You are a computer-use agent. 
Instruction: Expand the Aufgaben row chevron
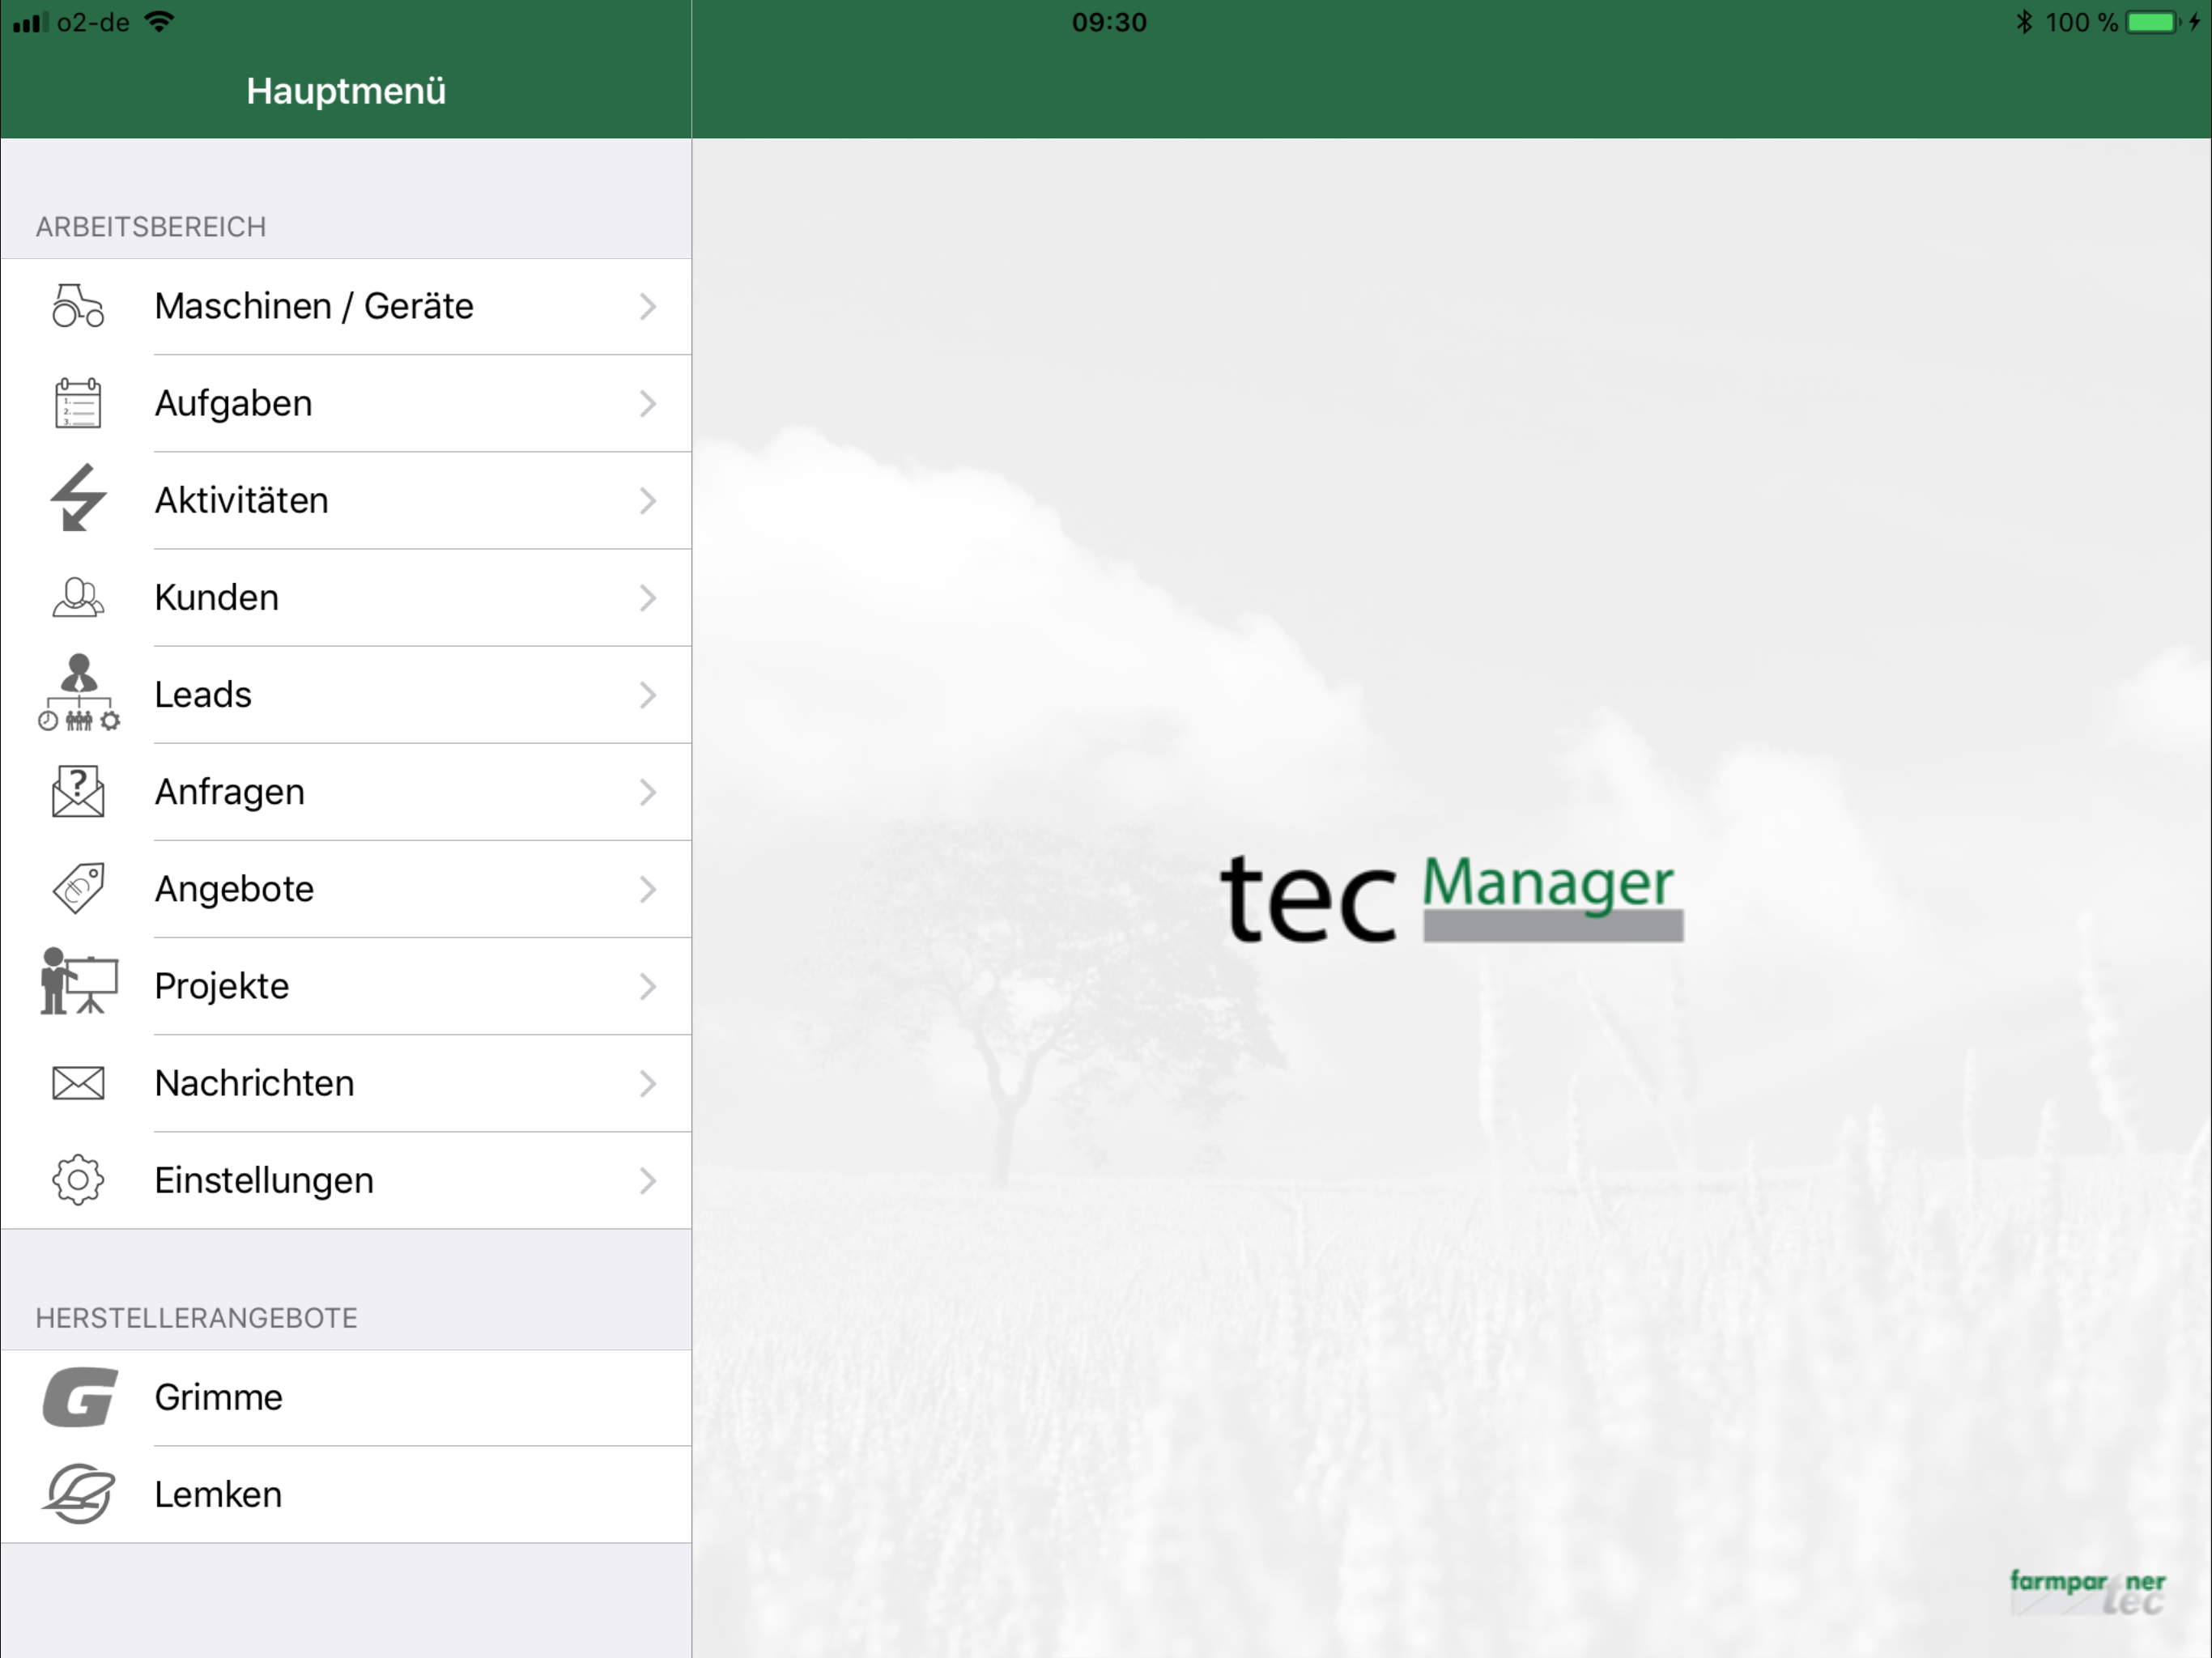click(648, 404)
